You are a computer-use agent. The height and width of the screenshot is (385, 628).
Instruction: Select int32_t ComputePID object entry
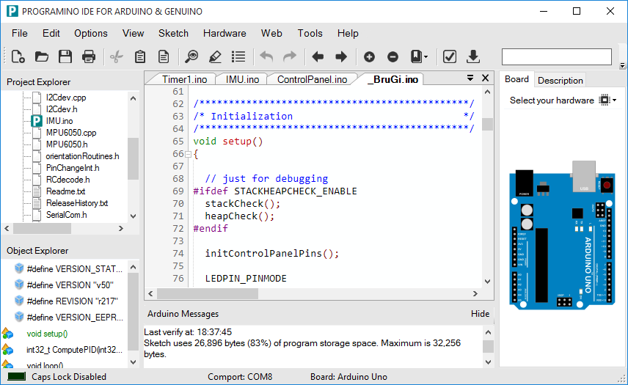pyautogui.click(x=75, y=349)
